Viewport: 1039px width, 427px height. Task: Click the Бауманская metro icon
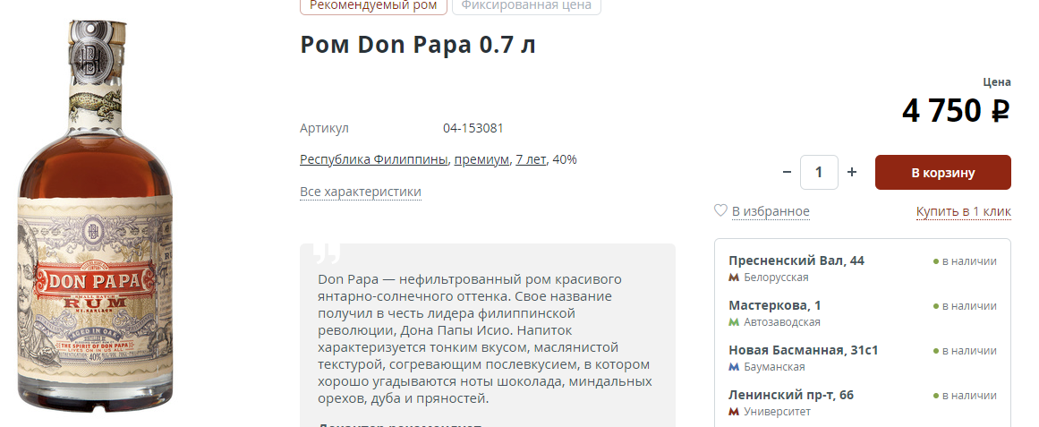coord(734,367)
